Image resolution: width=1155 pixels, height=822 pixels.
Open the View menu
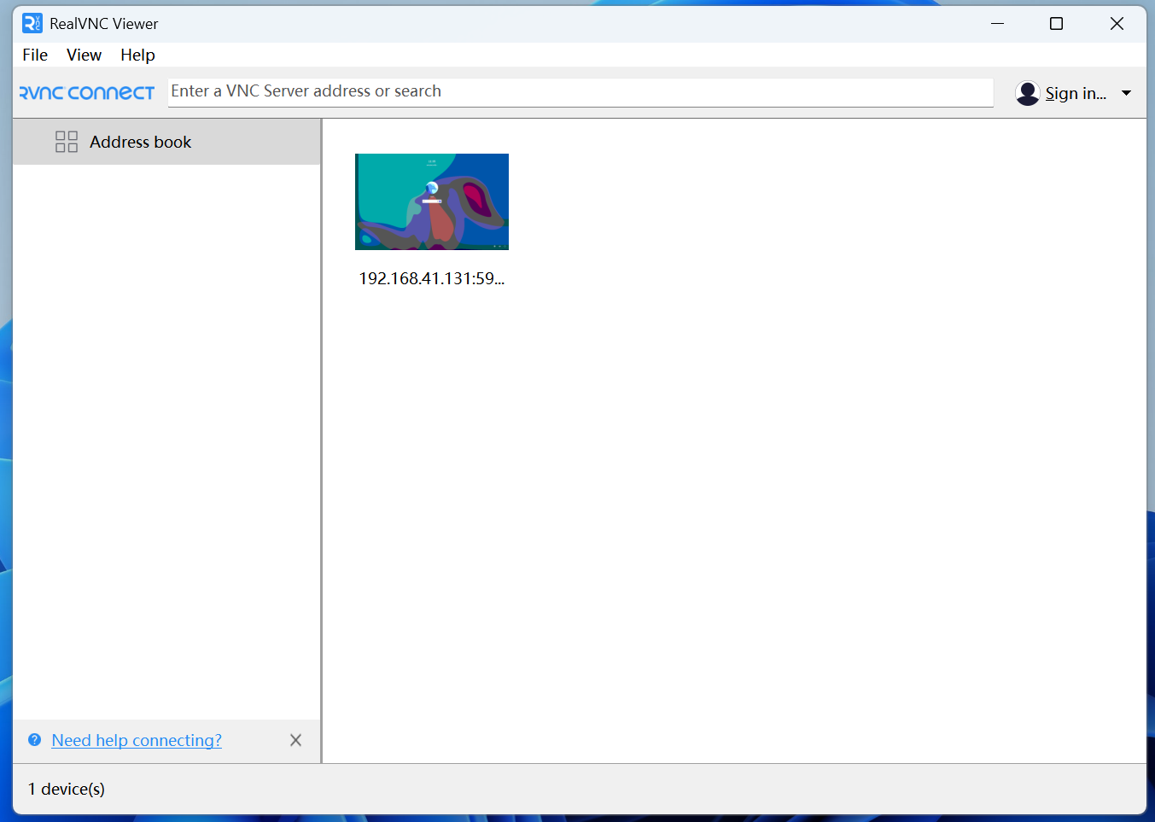[84, 55]
